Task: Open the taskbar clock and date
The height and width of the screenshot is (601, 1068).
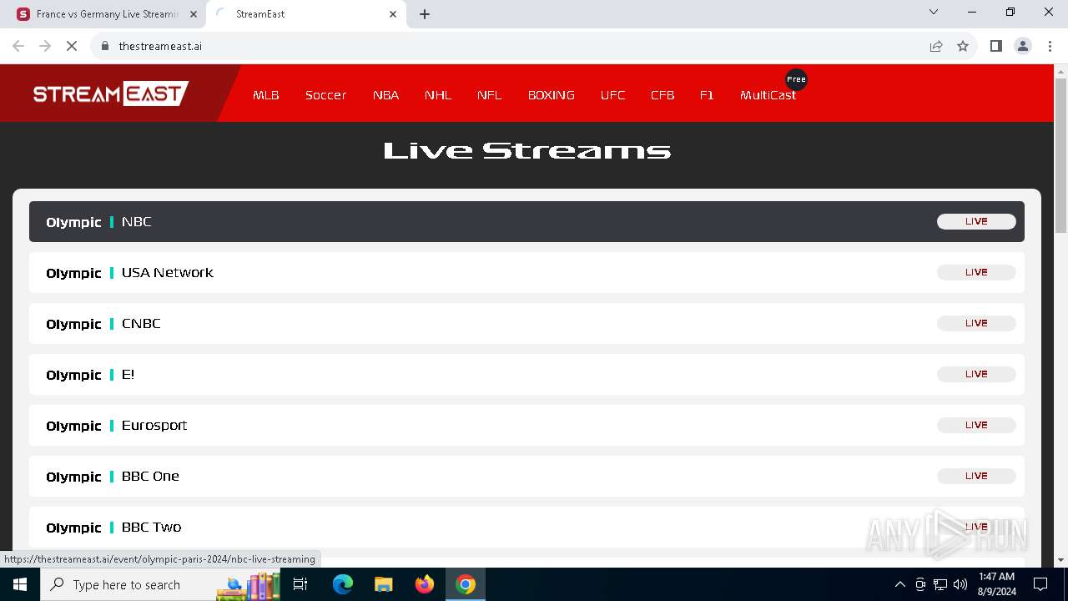Action: tap(996, 584)
